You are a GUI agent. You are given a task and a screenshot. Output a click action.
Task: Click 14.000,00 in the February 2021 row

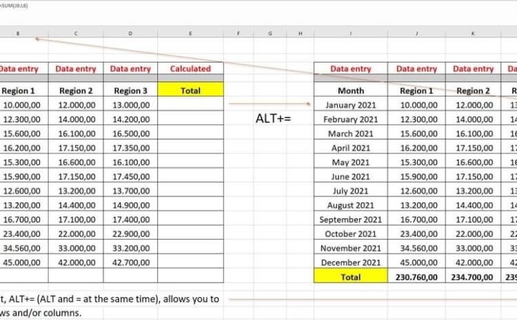coord(473,119)
